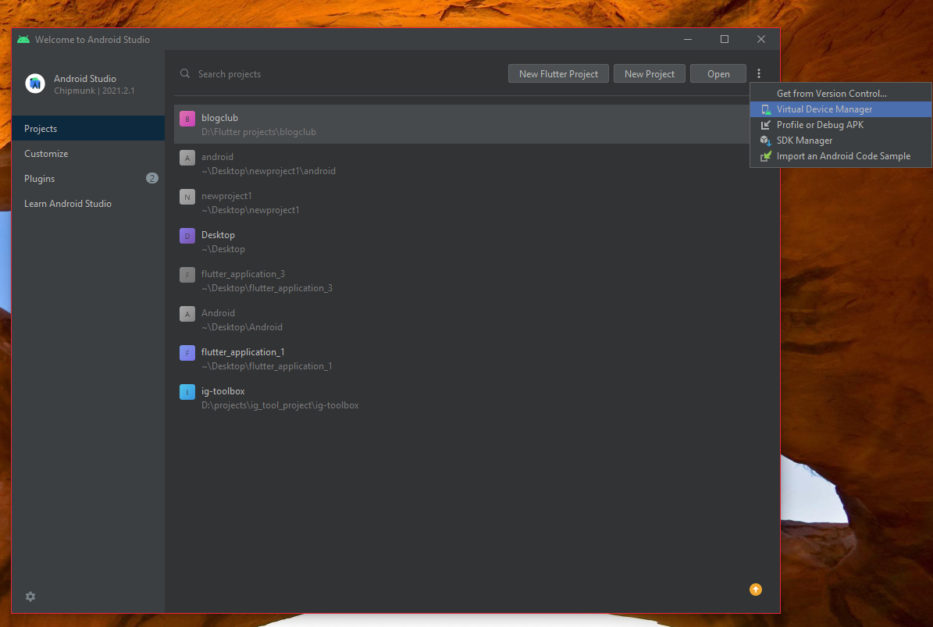This screenshot has width=933, height=627.
Task: Click the path ~\Desktop\Android
Action: (x=241, y=327)
